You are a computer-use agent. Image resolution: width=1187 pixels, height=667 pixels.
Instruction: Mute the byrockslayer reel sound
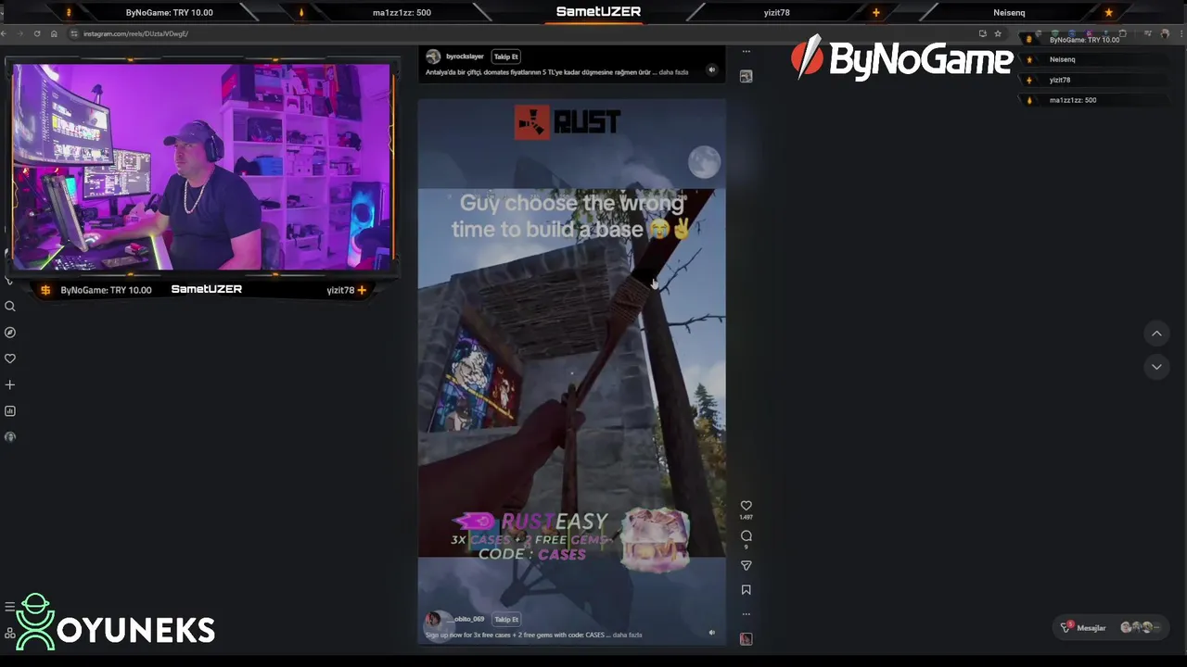(x=712, y=69)
